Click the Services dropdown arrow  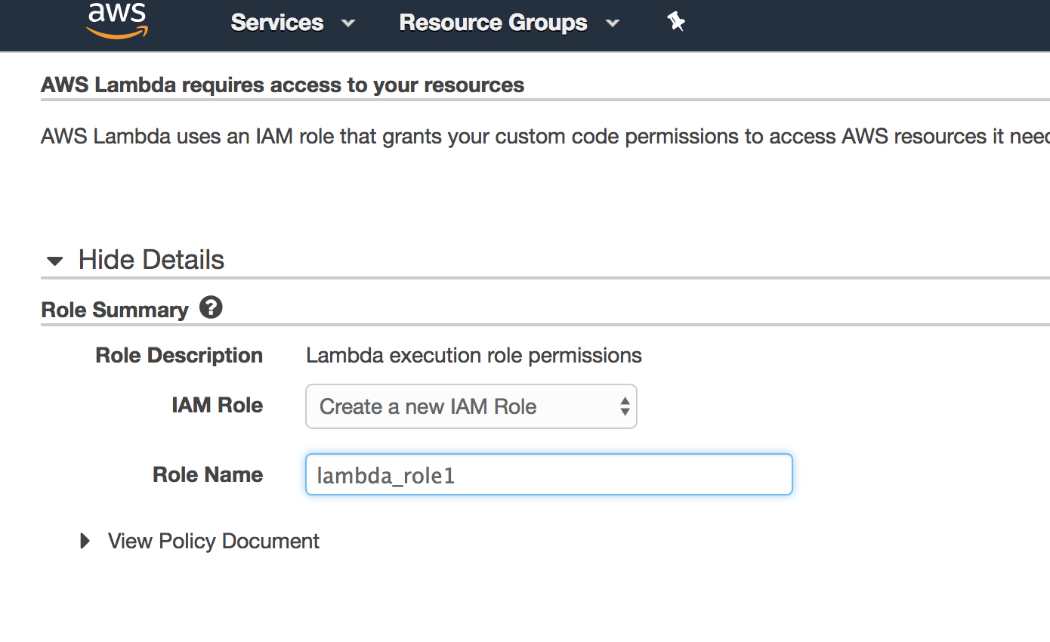[x=347, y=23]
